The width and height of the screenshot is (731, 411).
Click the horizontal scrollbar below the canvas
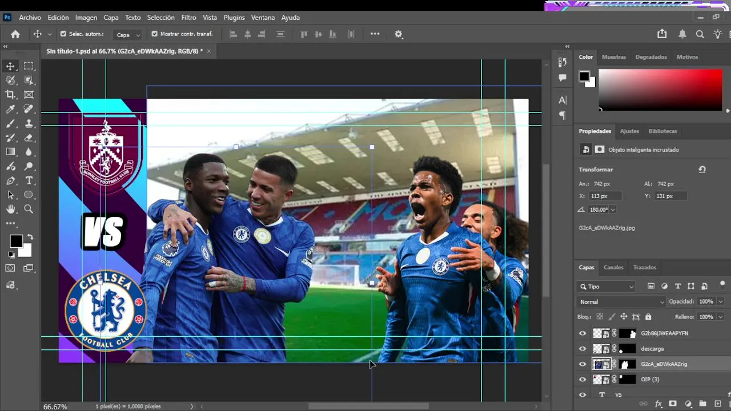(368, 406)
